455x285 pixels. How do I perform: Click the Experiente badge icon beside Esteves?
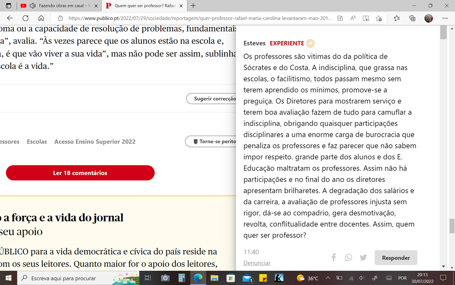click(x=310, y=43)
